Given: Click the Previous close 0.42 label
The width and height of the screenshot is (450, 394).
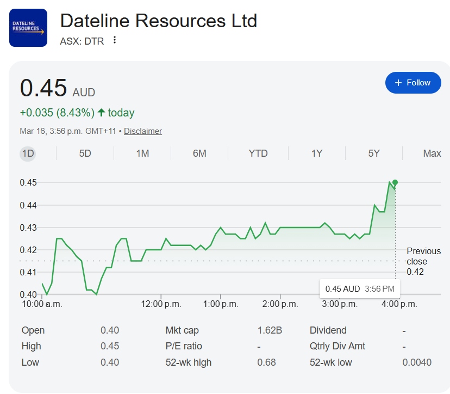Looking at the screenshot, I should [x=423, y=262].
